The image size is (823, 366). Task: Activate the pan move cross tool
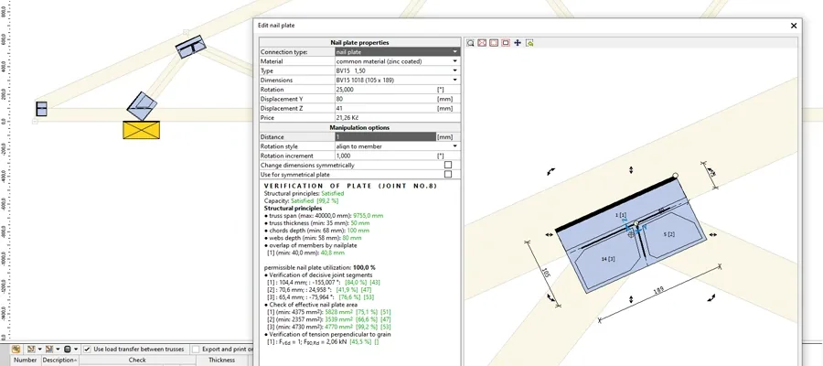(518, 43)
